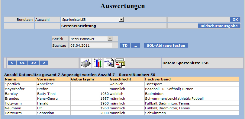Click the Sebastian first name cell

pyautogui.click(x=53, y=113)
